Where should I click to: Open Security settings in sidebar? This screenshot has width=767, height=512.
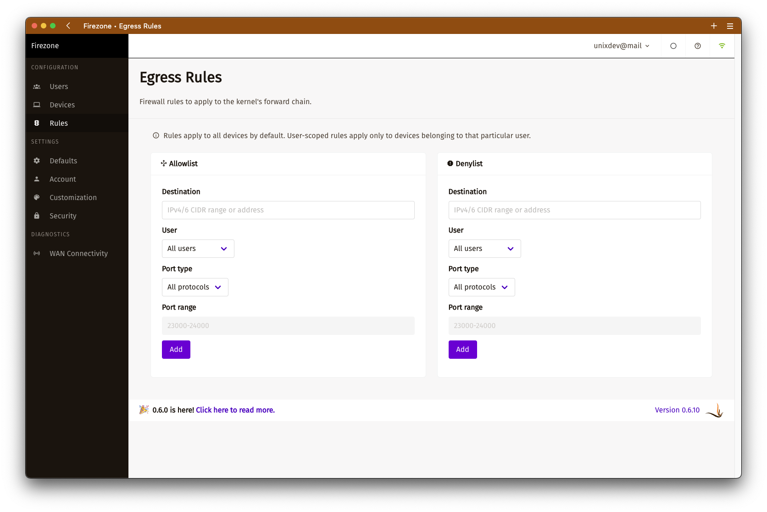pyautogui.click(x=77, y=216)
